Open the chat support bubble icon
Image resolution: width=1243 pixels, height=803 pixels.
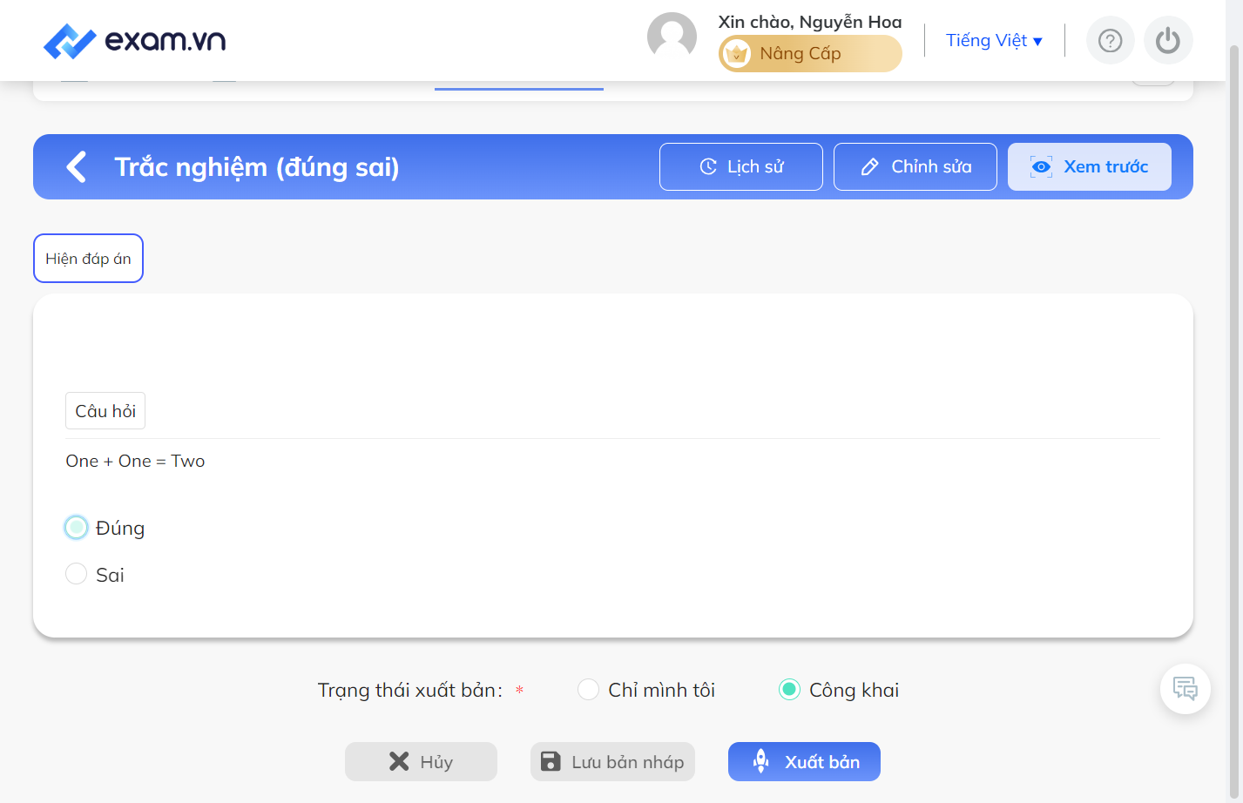[1185, 689]
